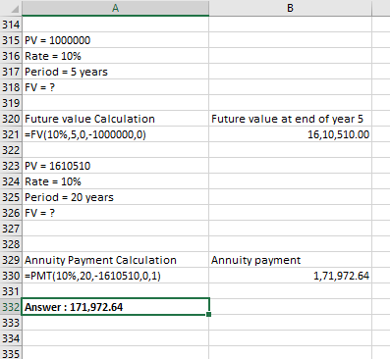Image resolution: width=390 pixels, height=359 pixels.
Task: Select value 1,71,972.64
Action: point(290,276)
